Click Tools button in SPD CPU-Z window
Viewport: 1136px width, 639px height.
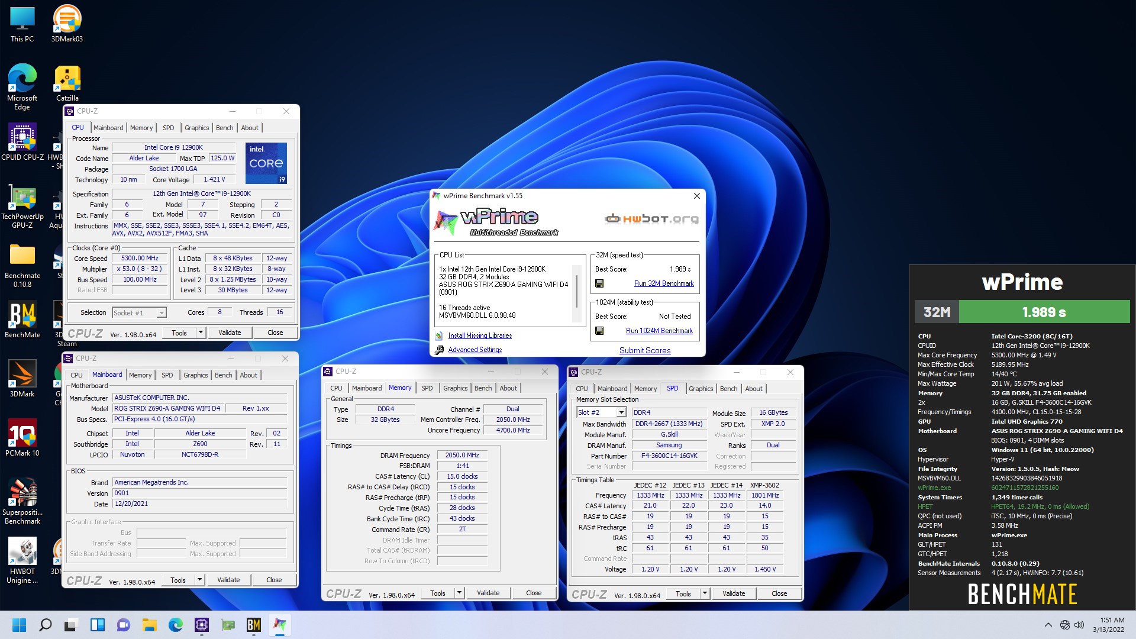click(x=683, y=593)
